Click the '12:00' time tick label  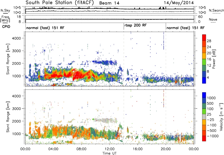109,149
